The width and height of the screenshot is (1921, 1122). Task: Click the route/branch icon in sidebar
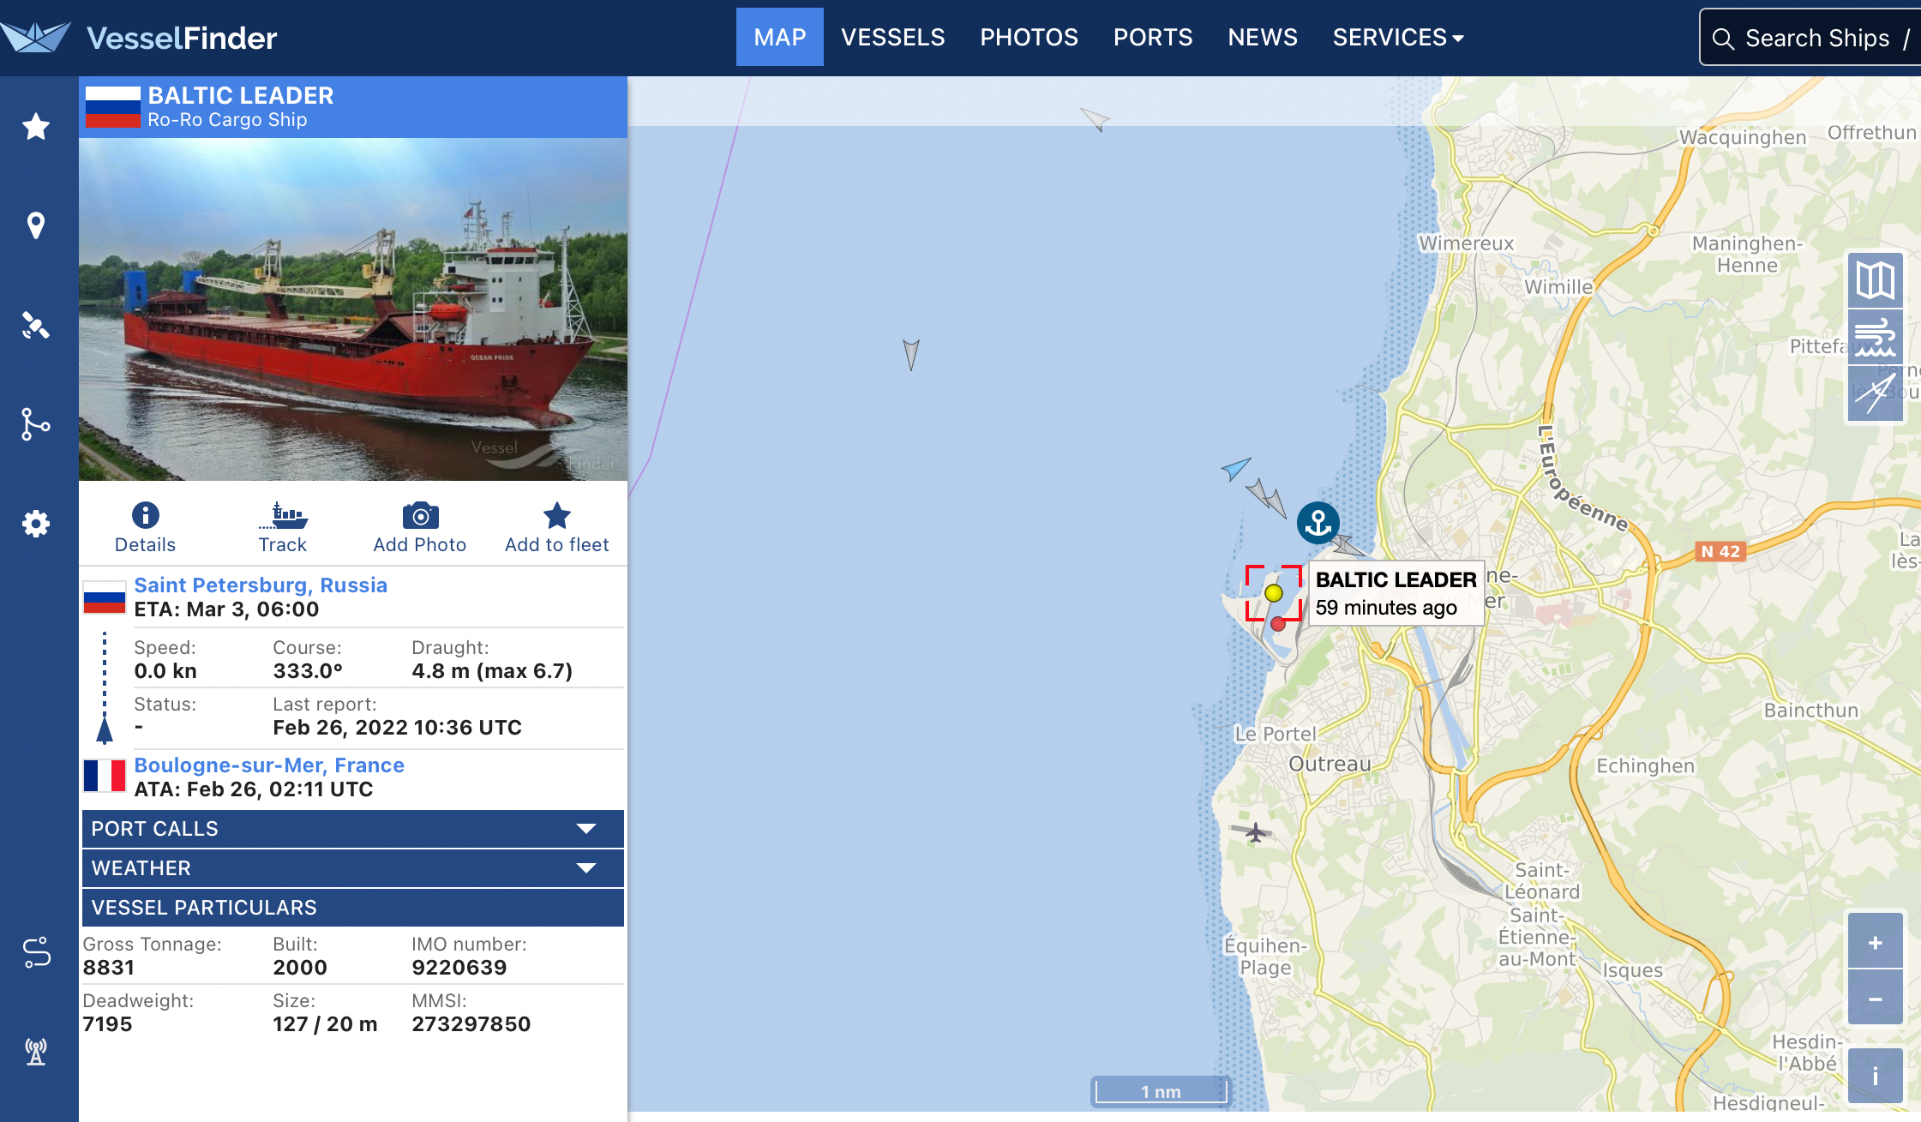(x=36, y=423)
